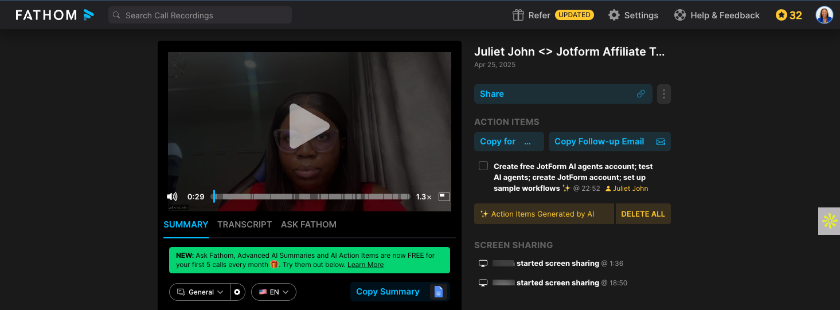Open the EN language dropdown

coord(274,292)
